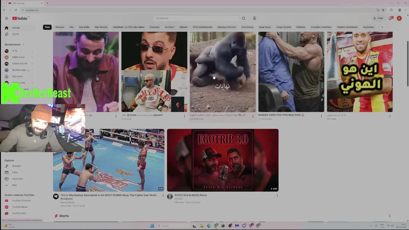Open the Windows Start menu
This screenshot has height=230, width=409.
[152, 226]
